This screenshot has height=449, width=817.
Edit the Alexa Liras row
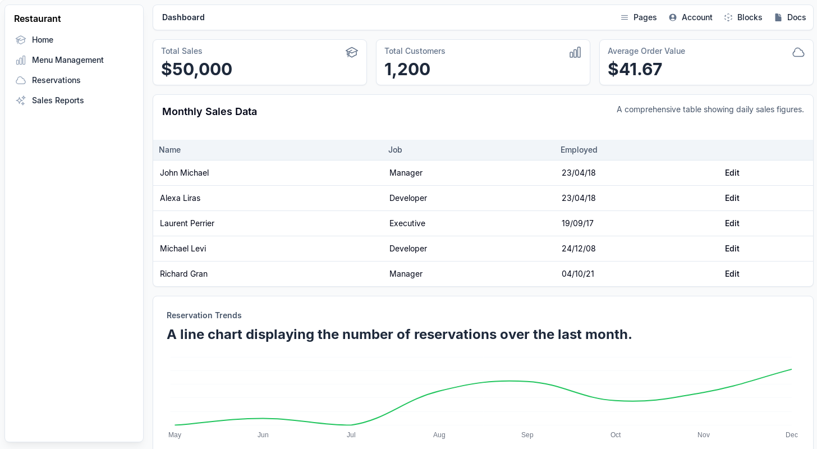[x=732, y=198]
